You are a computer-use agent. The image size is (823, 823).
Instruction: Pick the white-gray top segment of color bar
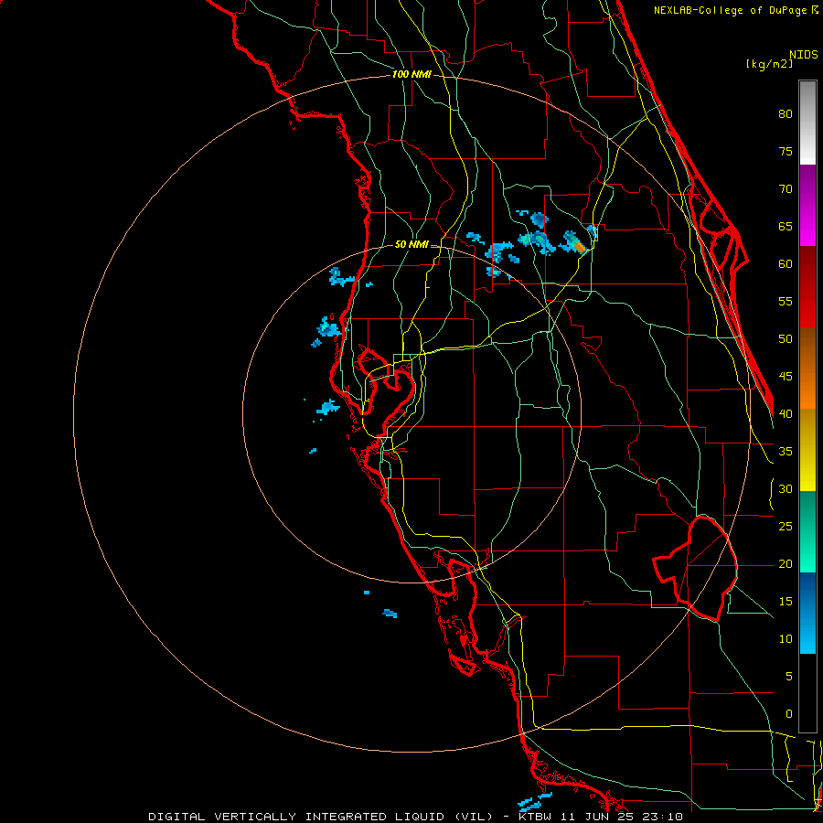pyautogui.click(x=807, y=123)
